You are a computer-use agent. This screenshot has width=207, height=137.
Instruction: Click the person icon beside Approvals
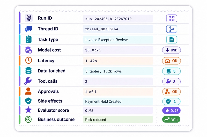point(28,91)
